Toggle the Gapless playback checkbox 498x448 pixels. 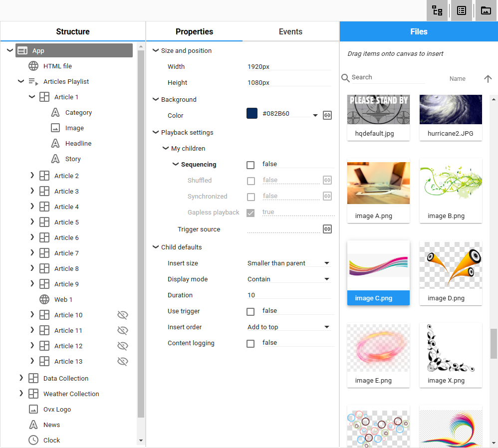click(x=250, y=213)
